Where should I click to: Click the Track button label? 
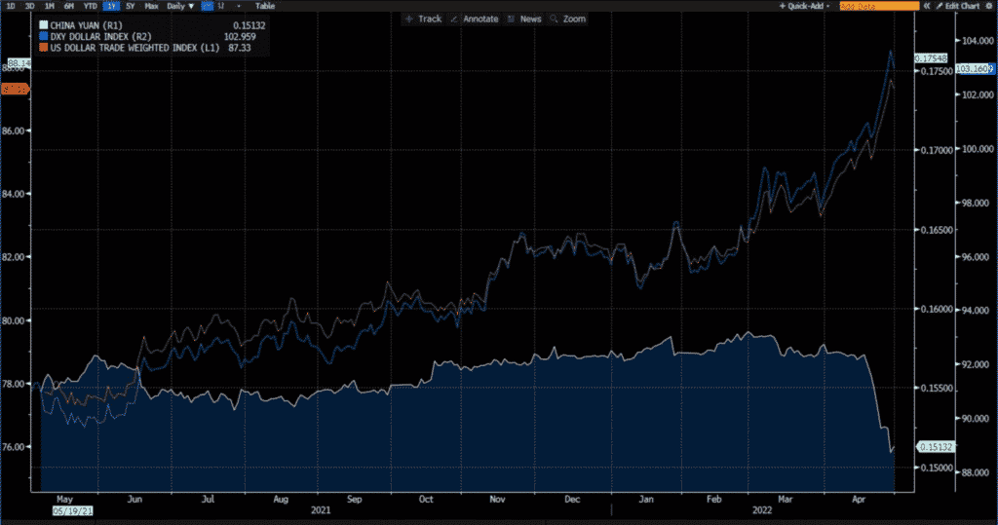click(430, 19)
